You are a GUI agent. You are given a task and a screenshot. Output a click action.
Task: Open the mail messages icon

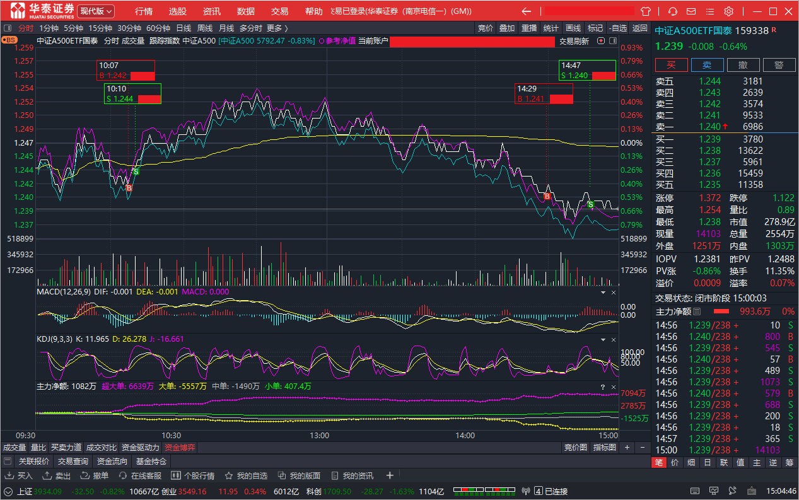pos(692,11)
